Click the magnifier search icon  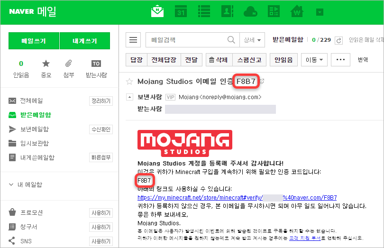pos(231,40)
